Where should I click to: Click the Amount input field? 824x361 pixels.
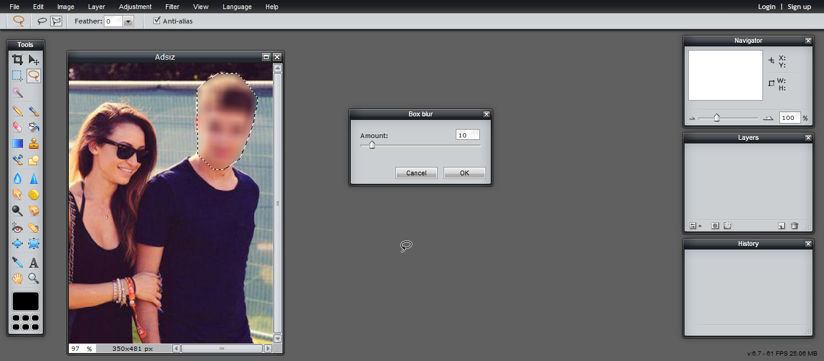coord(467,134)
